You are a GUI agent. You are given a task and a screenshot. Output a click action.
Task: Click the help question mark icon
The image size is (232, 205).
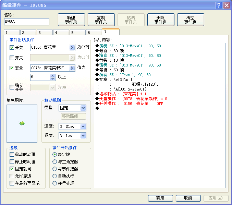point(219,5)
